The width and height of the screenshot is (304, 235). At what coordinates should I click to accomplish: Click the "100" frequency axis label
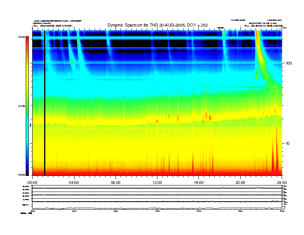click(x=289, y=63)
